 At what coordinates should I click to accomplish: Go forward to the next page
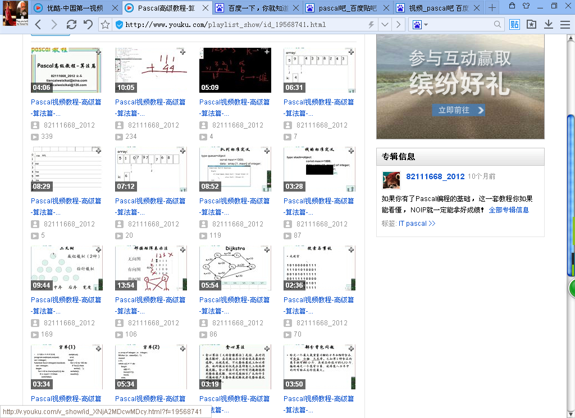point(54,25)
